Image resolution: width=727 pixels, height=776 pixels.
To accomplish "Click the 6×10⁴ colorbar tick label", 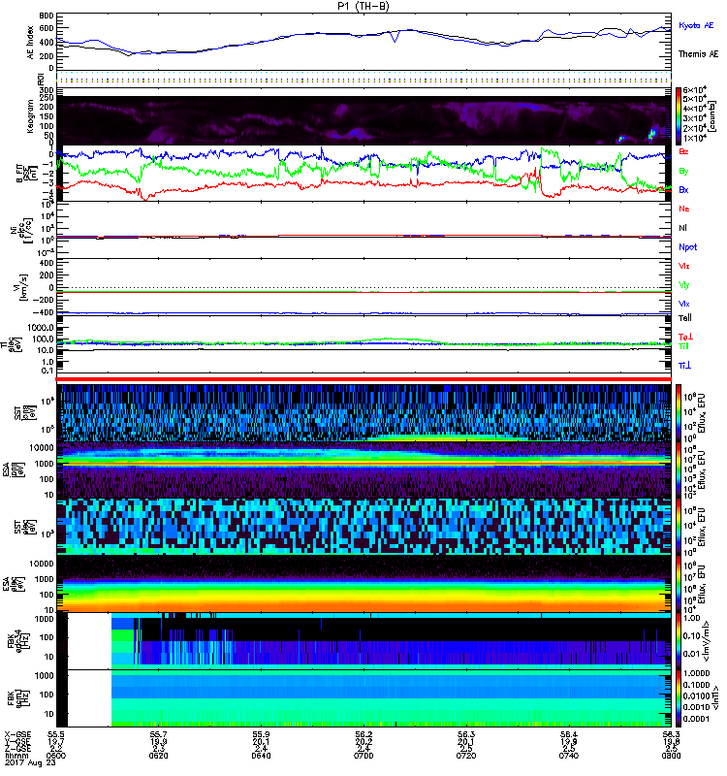I will click(x=695, y=90).
